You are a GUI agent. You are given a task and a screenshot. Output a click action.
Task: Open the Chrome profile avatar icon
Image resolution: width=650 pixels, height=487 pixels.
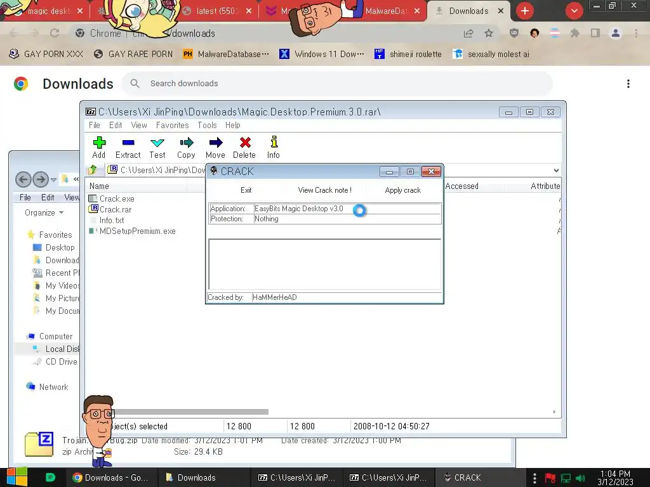pos(616,33)
